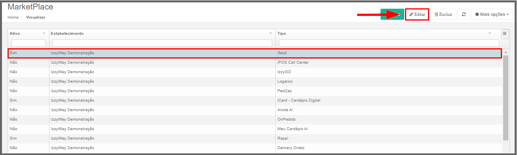Select the Ifood row
The width and height of the screenshot is (517, 155).
click(255, 53)
